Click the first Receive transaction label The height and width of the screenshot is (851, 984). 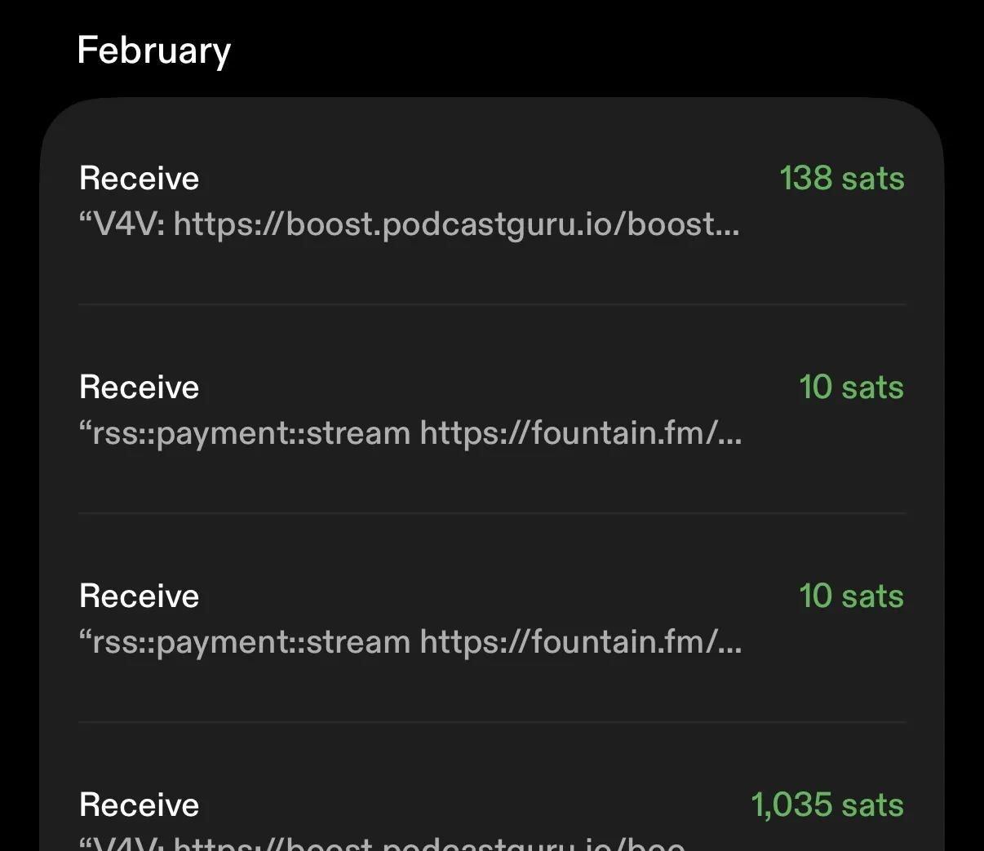pos(139,178)
